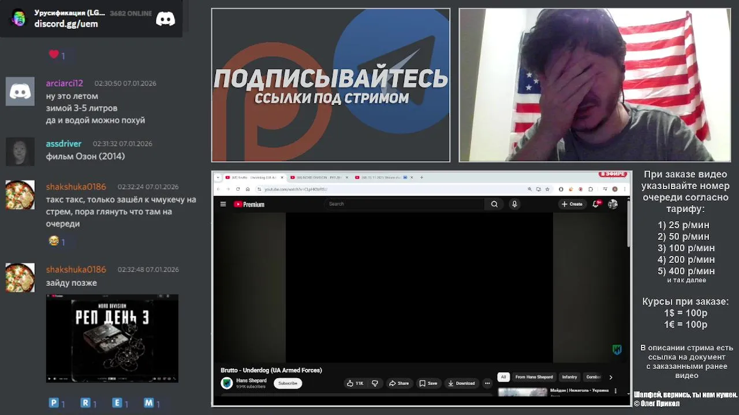
Task: Click the Create button
Action: 572,204
